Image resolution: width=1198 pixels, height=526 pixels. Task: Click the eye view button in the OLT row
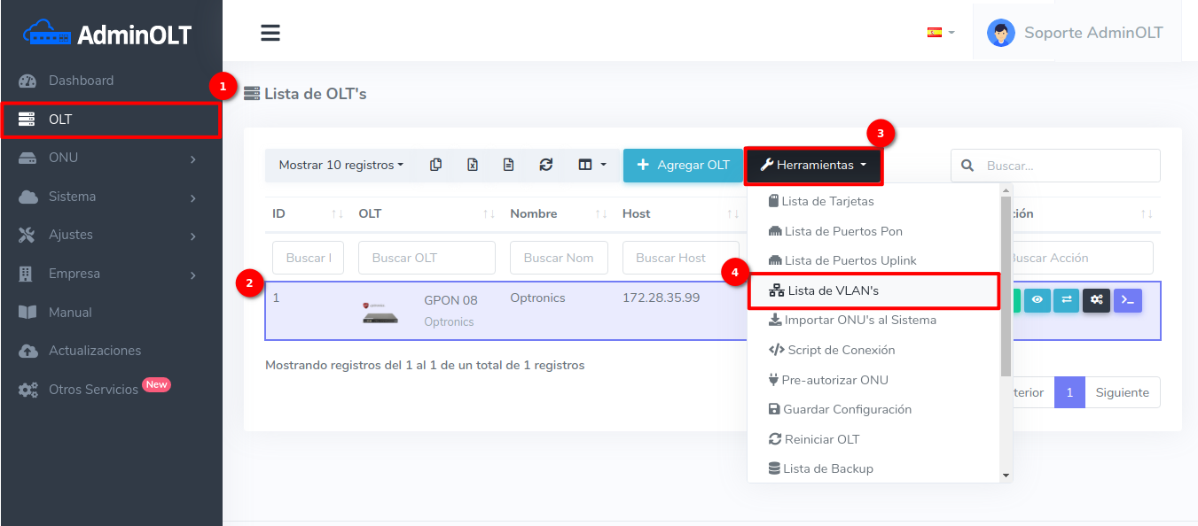click(x=1037, y=300)
